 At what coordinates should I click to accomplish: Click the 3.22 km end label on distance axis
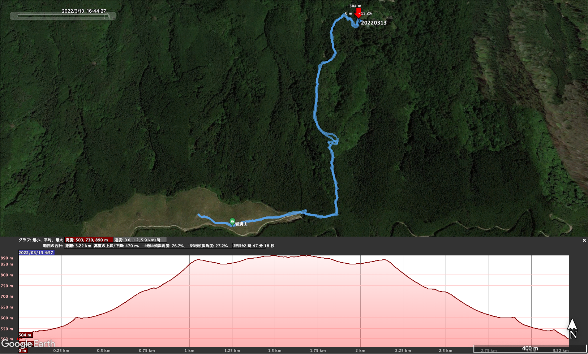[561, 350]
